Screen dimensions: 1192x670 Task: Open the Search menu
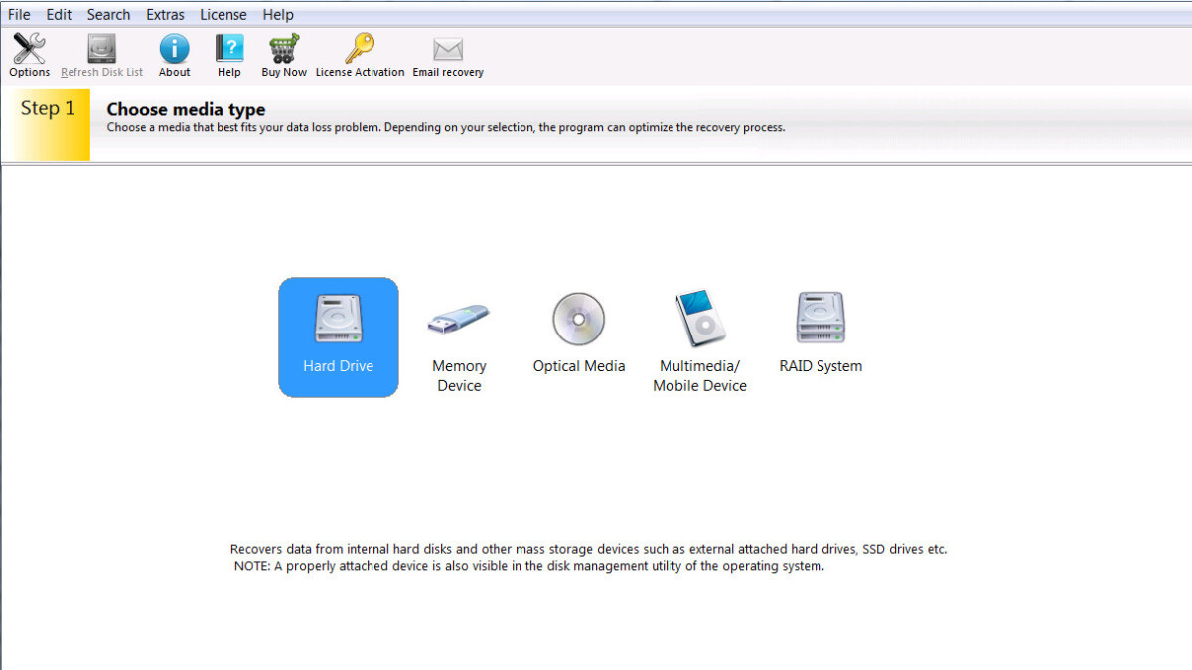coord(108,15)
